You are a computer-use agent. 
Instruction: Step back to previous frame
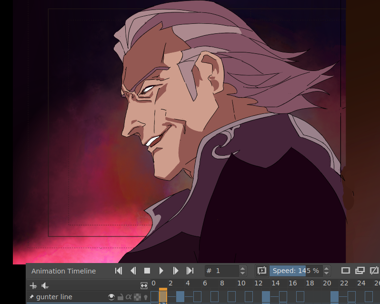[133, 271]
